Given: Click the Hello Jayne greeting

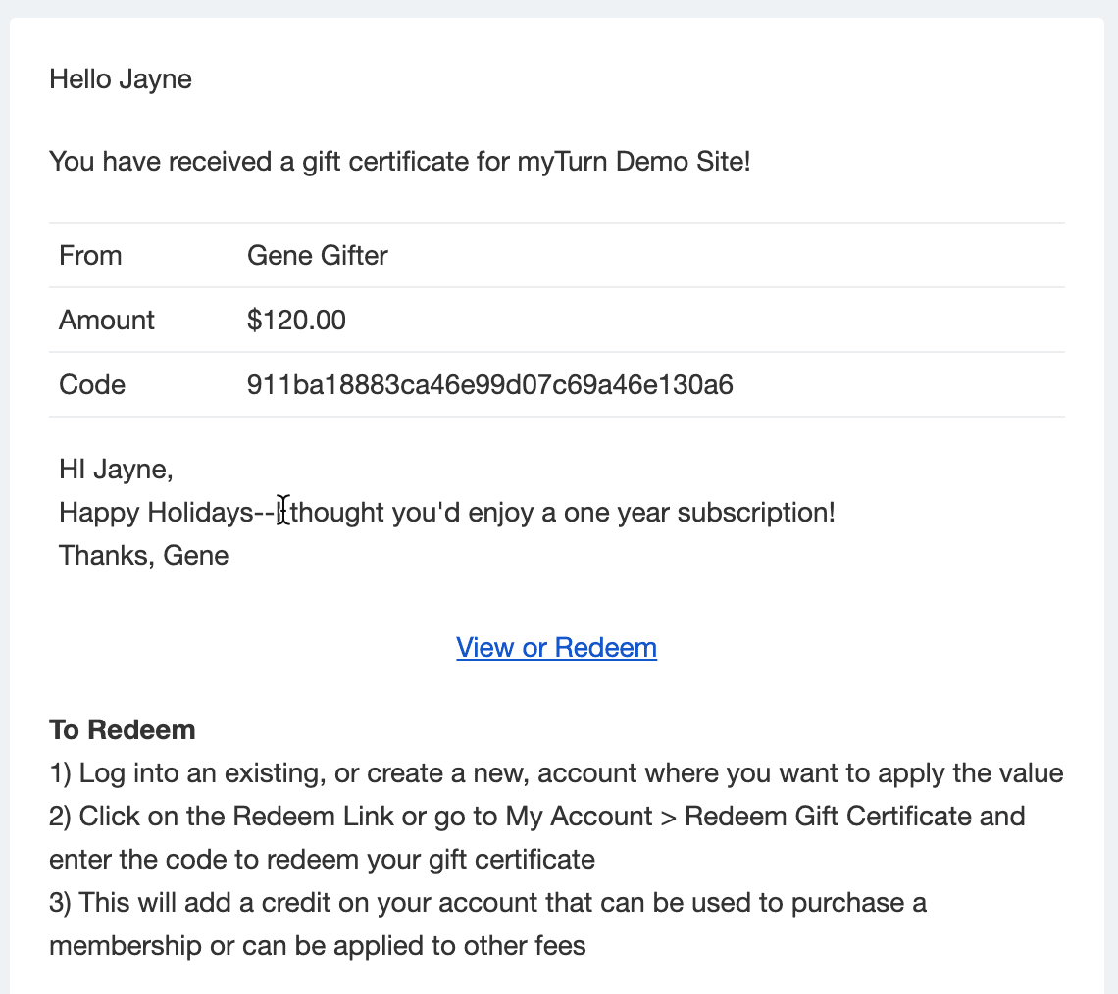Looking at the screenshot, I should pyautogui.click(x=121, y=79).
